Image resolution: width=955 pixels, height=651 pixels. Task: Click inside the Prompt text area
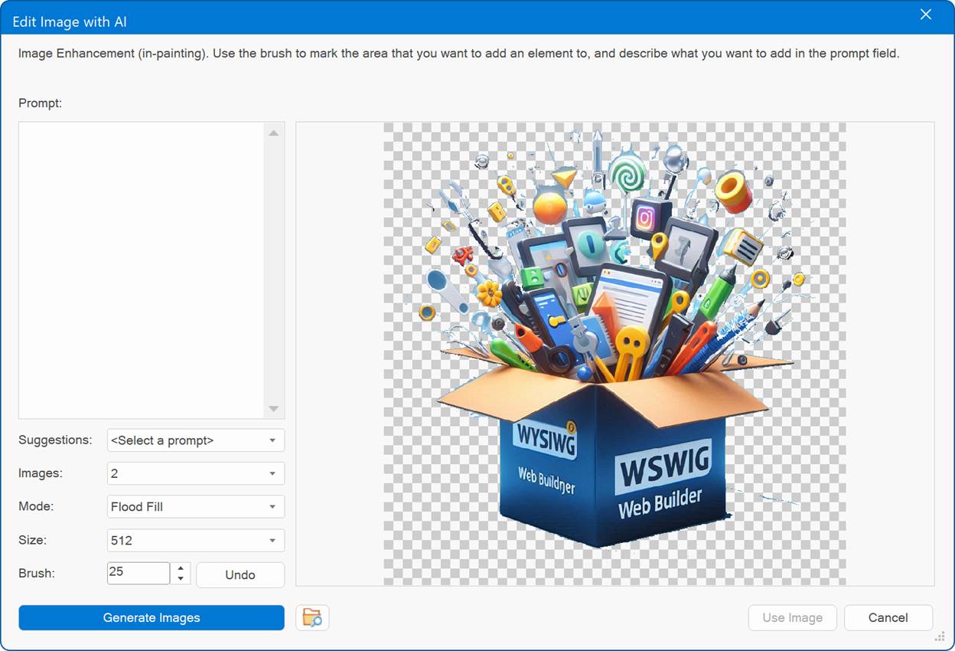click(x=142, y=270)
